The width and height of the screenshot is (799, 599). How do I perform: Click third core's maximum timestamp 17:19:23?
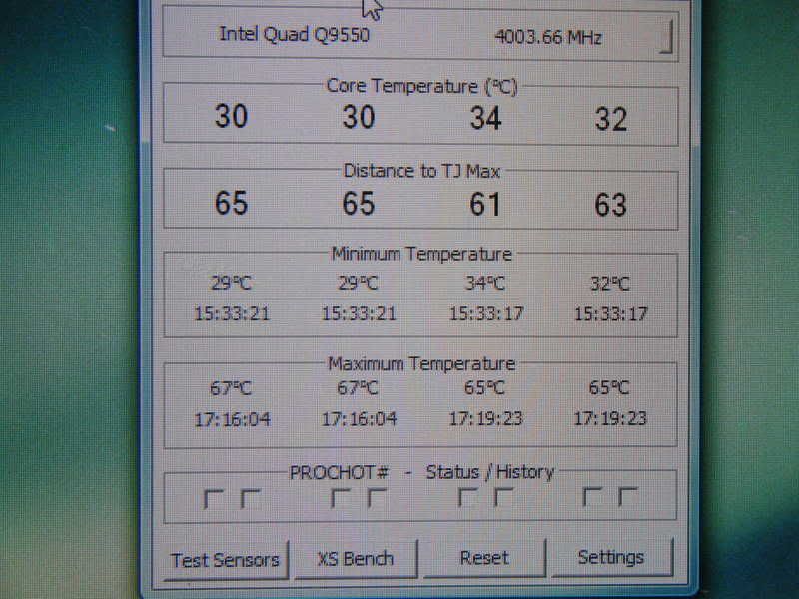(x=485, y=418)
